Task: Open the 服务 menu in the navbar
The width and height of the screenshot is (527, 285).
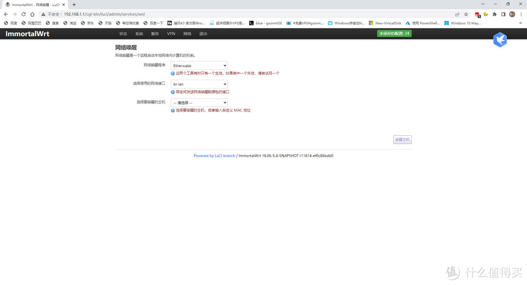Action: point(155,34)
